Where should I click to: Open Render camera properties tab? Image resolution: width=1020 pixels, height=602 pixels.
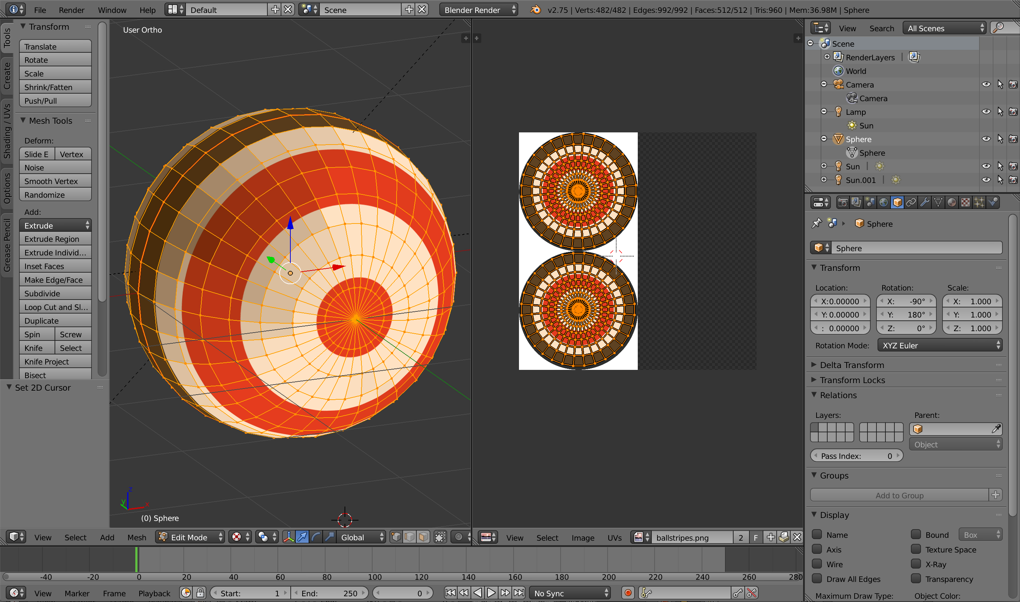point(843,202)
